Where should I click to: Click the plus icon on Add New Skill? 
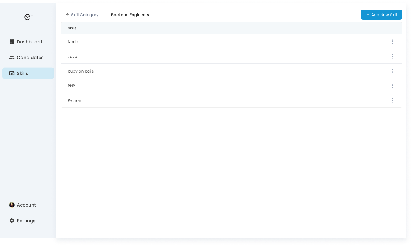(x=368, y=14)
